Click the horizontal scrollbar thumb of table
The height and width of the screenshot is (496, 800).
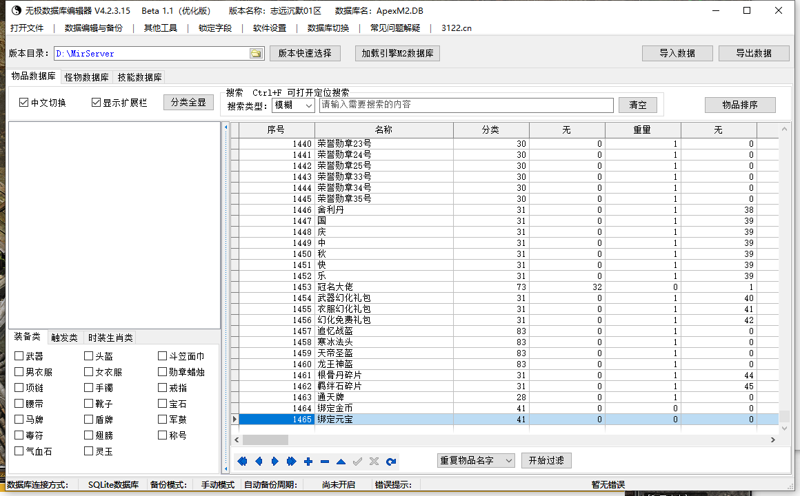coord(266,440)
